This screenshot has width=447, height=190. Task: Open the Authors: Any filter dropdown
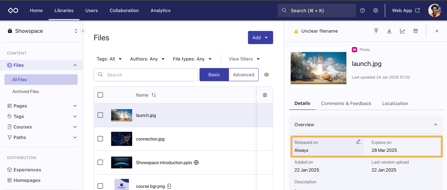click(147, 59)
